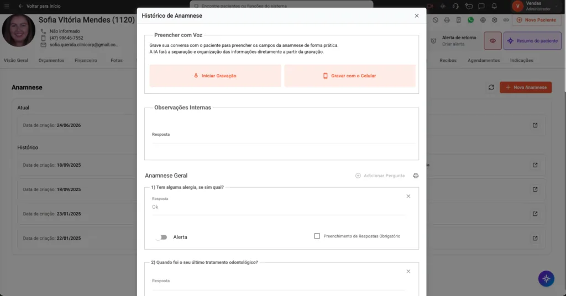This screenshot has height=296, width=566.
Task: Click Adicionar Pergunta
Action: coord(380,176)
